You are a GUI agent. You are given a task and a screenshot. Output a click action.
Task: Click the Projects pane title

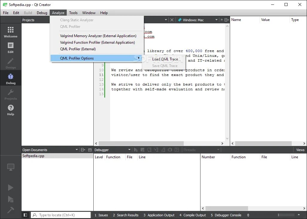(28, 20)
